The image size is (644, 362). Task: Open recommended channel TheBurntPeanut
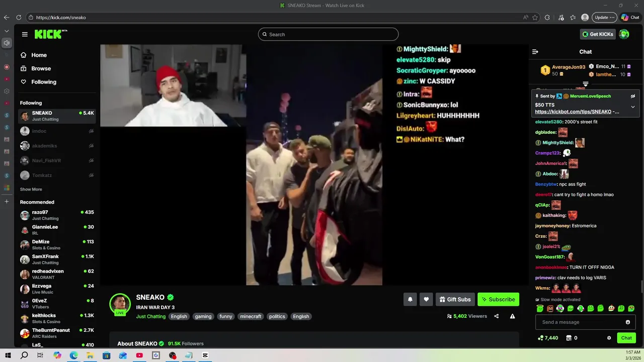point(57,333)
